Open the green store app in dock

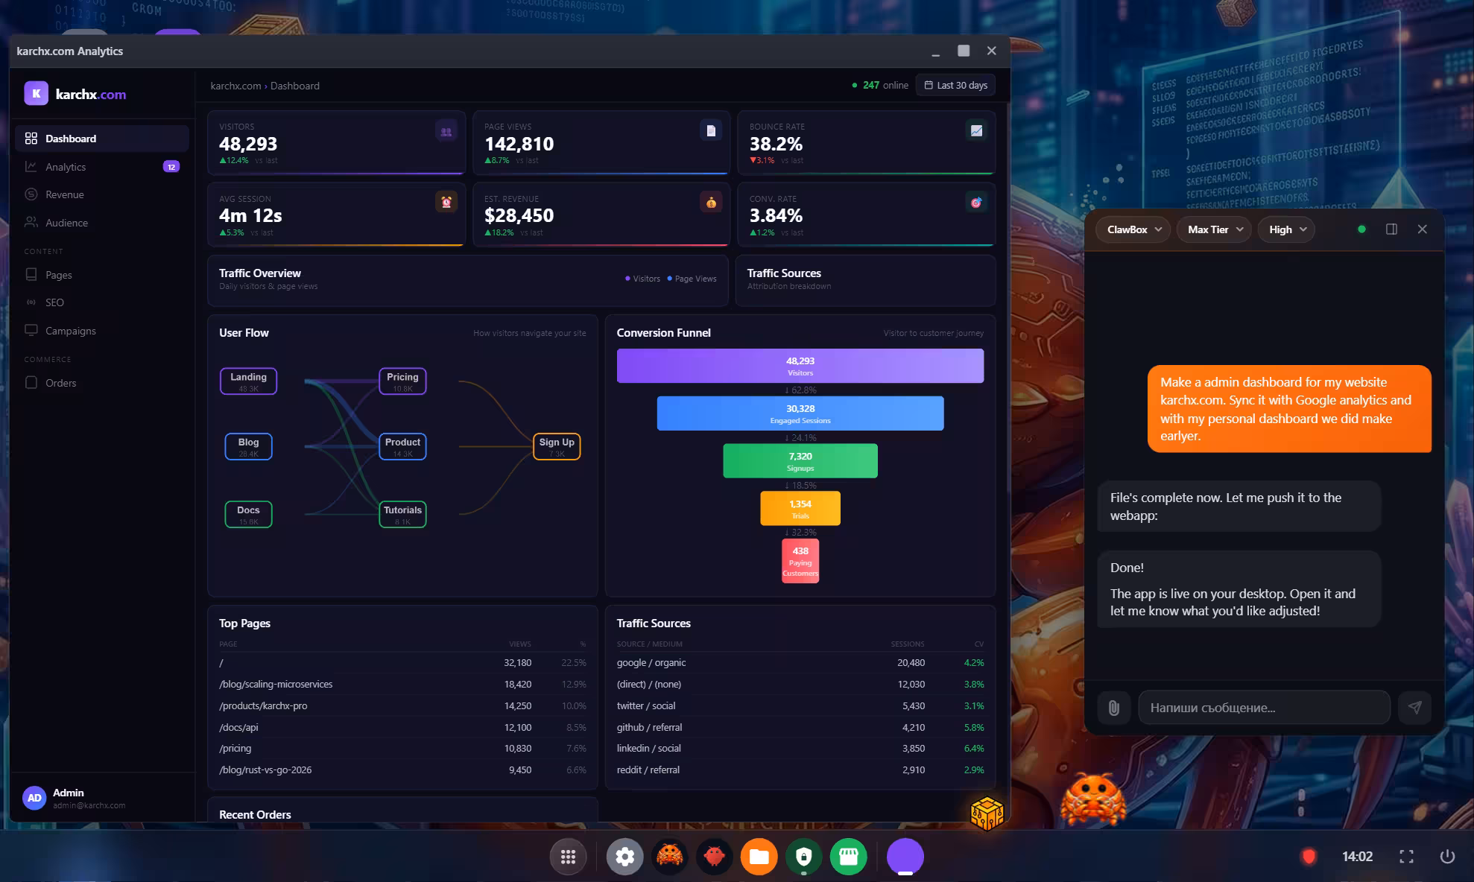pyautogui.click(x=848, y=857)
